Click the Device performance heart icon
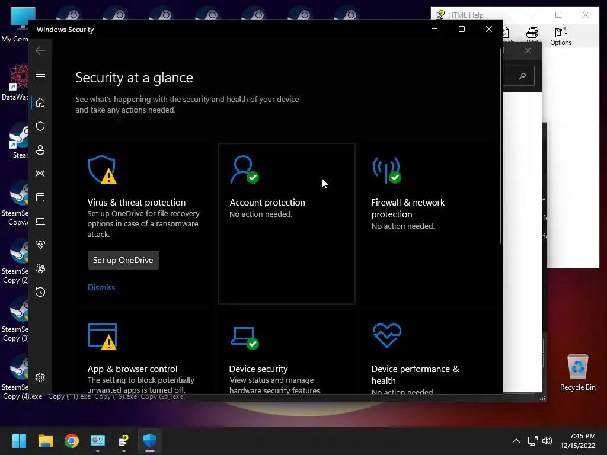607x455 pixels. [386, 335]
